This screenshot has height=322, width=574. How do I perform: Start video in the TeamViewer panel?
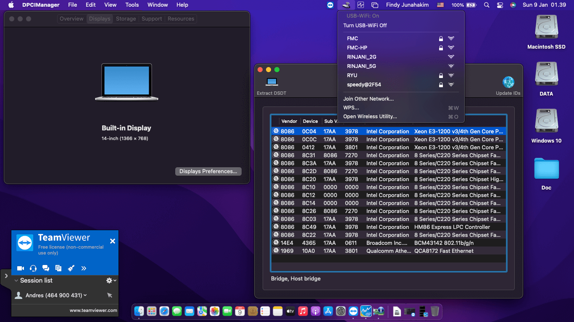click(x=21, y=268)
